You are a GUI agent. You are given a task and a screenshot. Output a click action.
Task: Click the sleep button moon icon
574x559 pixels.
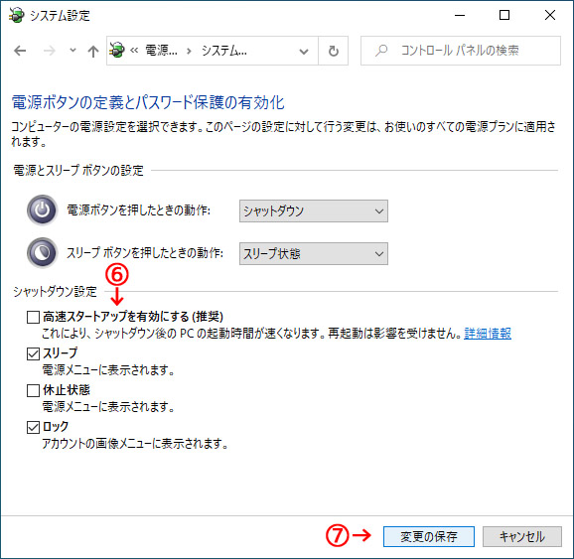point(42,252)
